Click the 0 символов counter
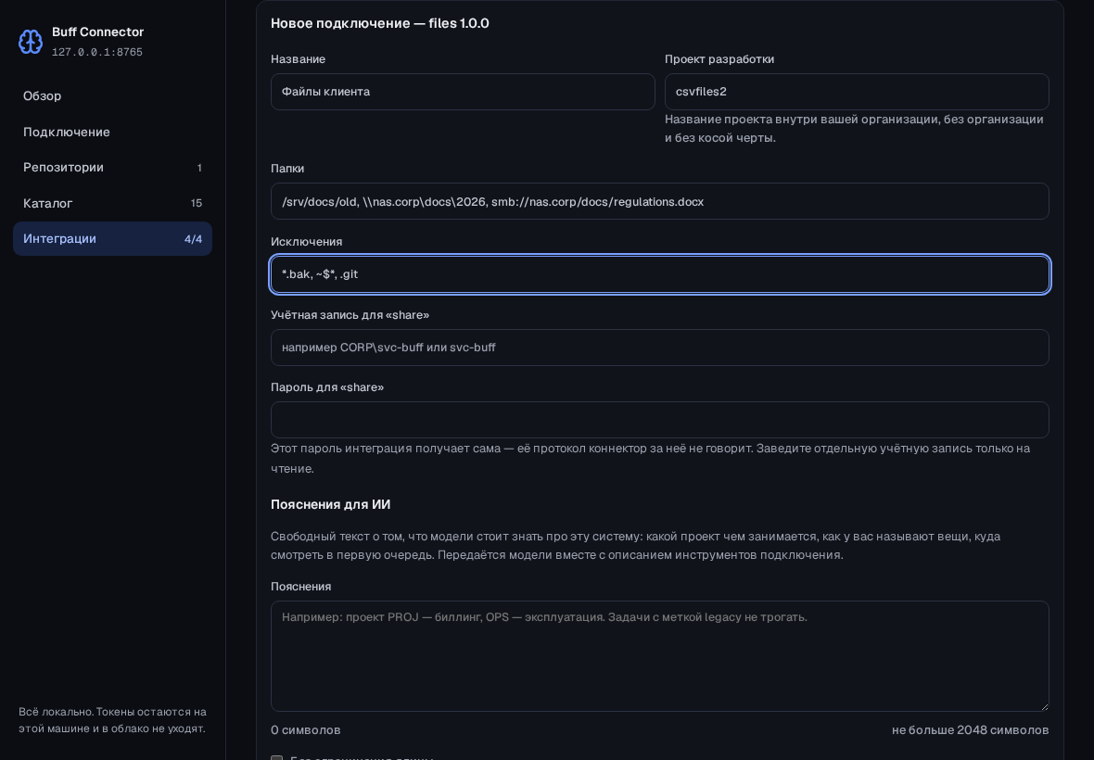The width and height of the screenshot is (1094, 760). pos(306,730)
